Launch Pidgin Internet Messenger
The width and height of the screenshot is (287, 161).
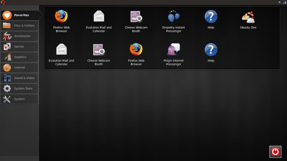pos(174,55)
